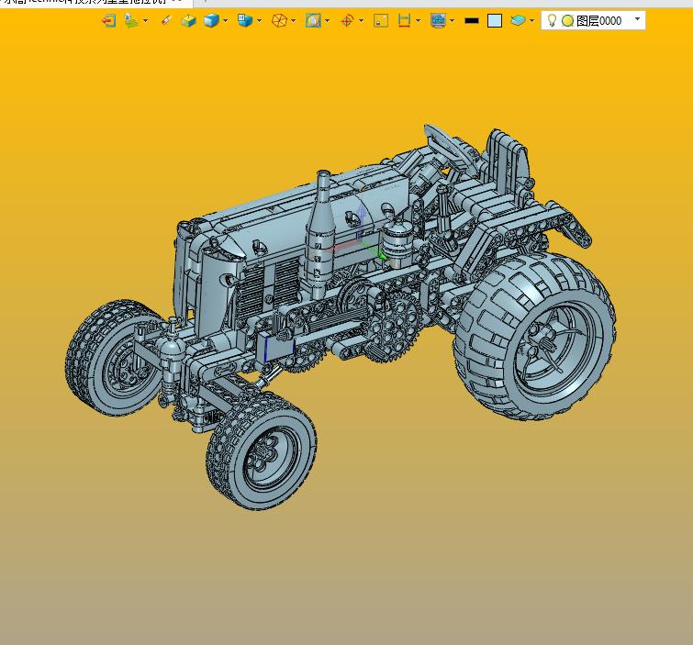Click the light blue face color swatch
Image resolution: width=693 pixels, height=645 pixels.
click(x=495, y=20)
